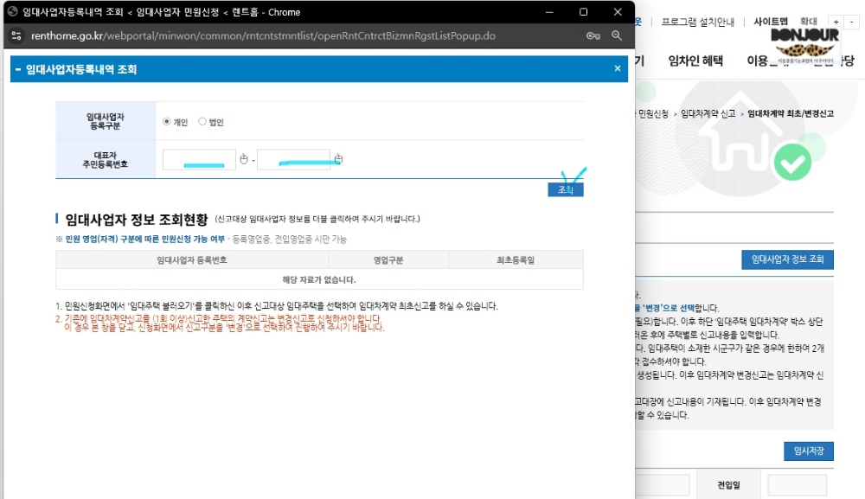Click the '민원 영업(자격) 구분에 따른 민원신청 가능 여부' text
Viewport: 865px width, 499px height.
[x=145, y=239]
